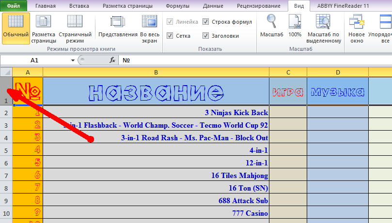392x223 pixels.
Task: Select the 688 Attack Sub cell
Action: (156, 200)
